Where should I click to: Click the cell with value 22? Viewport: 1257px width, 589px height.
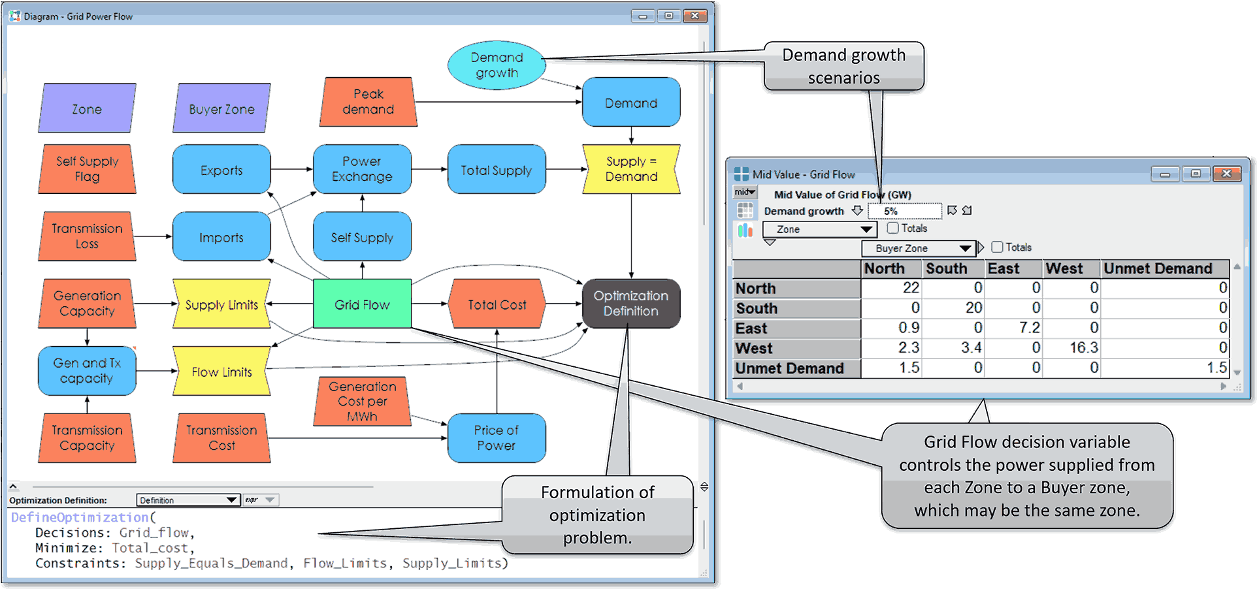[x=891, y=288]
